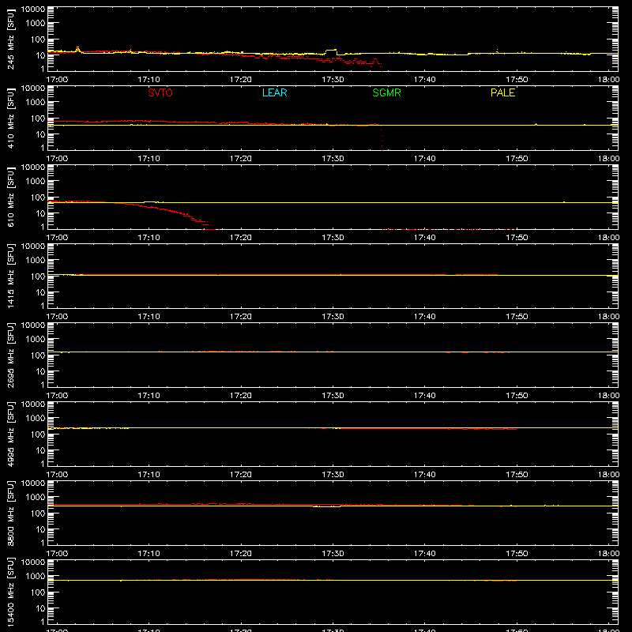
Task: Click the 1000 tick on the 15400 MHz axis
Action: (36, 577)
